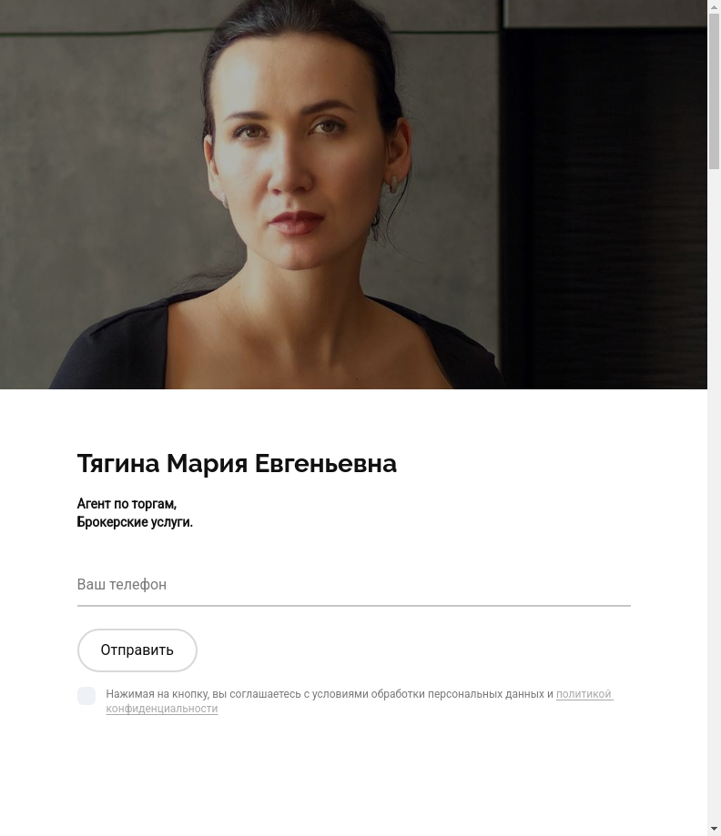Click the scrollbar up arrow
Screen dimensions: 721x836
714,6
